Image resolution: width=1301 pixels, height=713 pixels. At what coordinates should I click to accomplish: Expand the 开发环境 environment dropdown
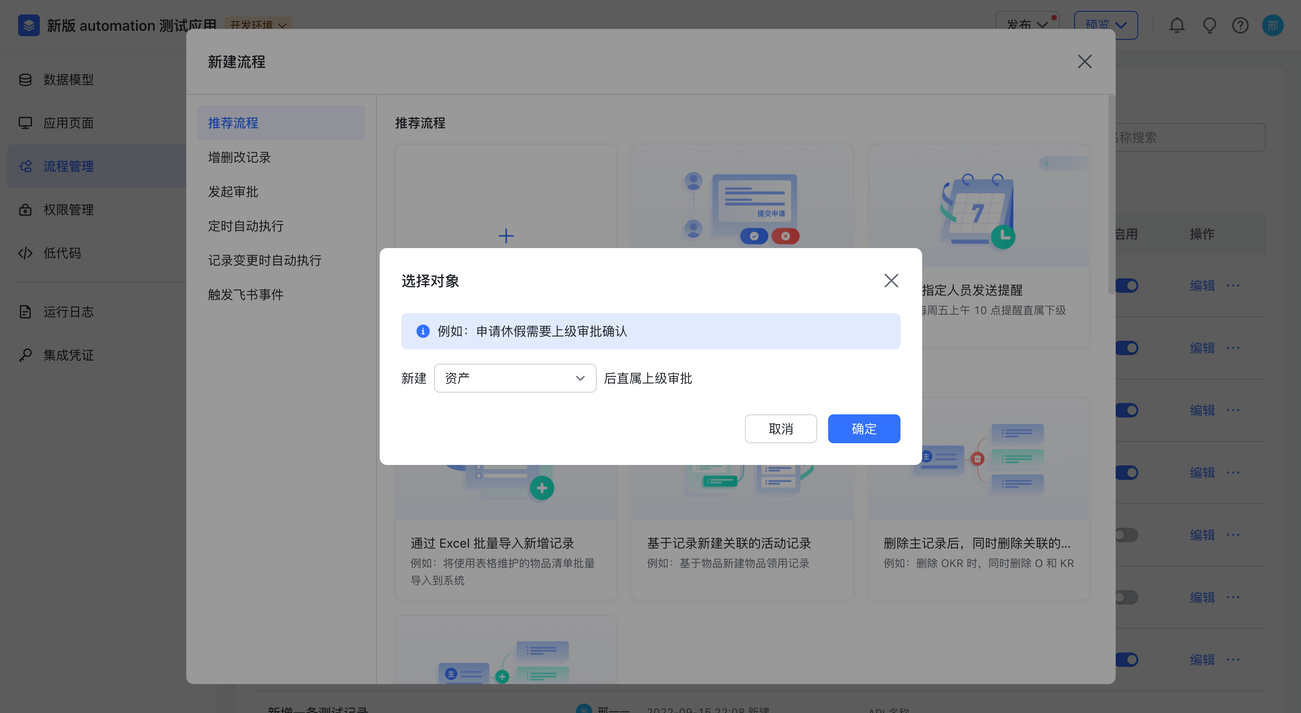pos(258,25)
